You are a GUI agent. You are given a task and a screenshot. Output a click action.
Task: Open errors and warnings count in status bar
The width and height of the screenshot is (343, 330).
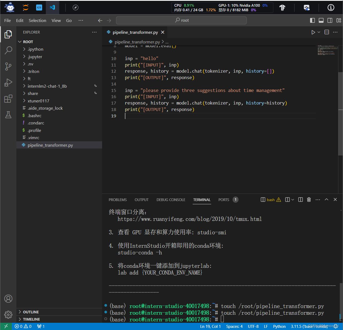(23, 326)
